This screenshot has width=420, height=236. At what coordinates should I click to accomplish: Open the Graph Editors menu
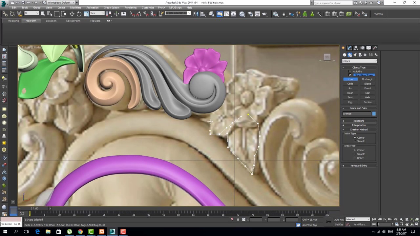click(112, 8)
